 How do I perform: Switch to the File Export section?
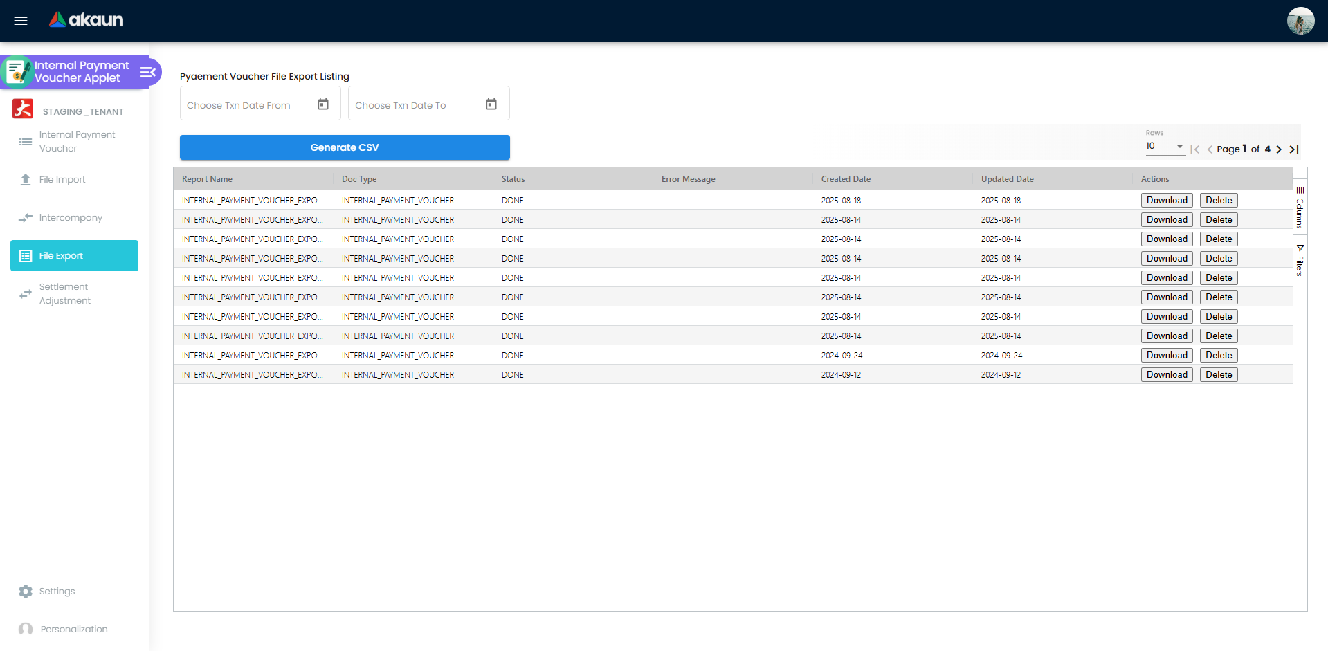(74, 255)
